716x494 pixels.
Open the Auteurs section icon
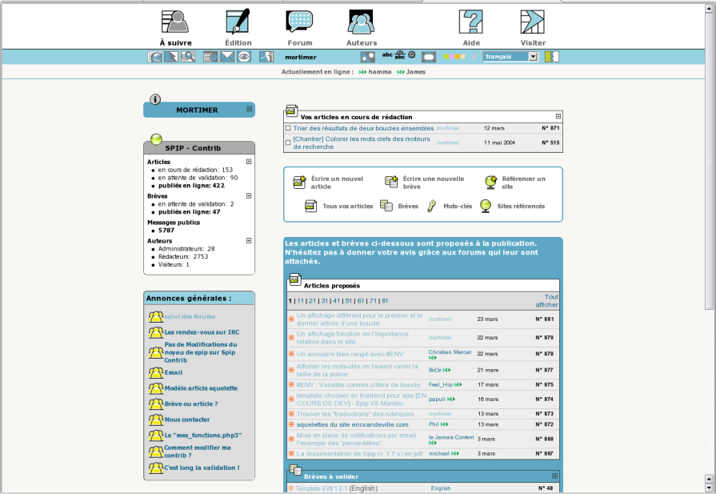click(x=362, y=22)
